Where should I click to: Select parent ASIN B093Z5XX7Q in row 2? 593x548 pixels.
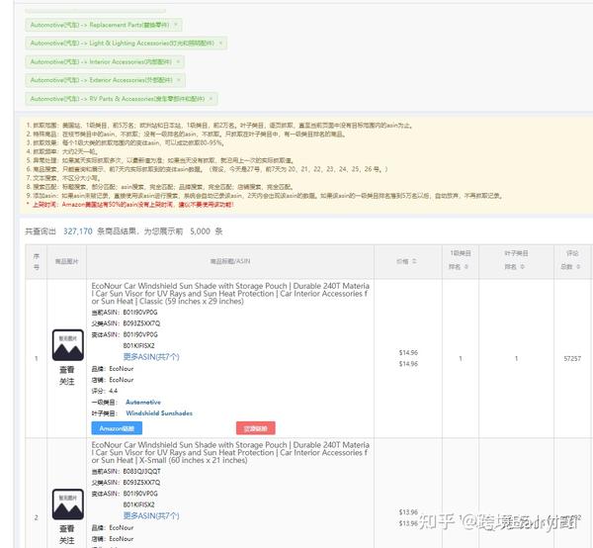[141, 483]
